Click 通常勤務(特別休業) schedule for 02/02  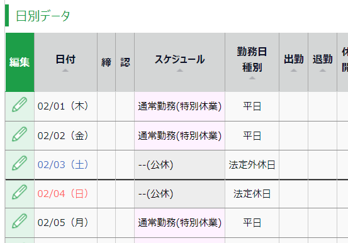pos(180,136)
